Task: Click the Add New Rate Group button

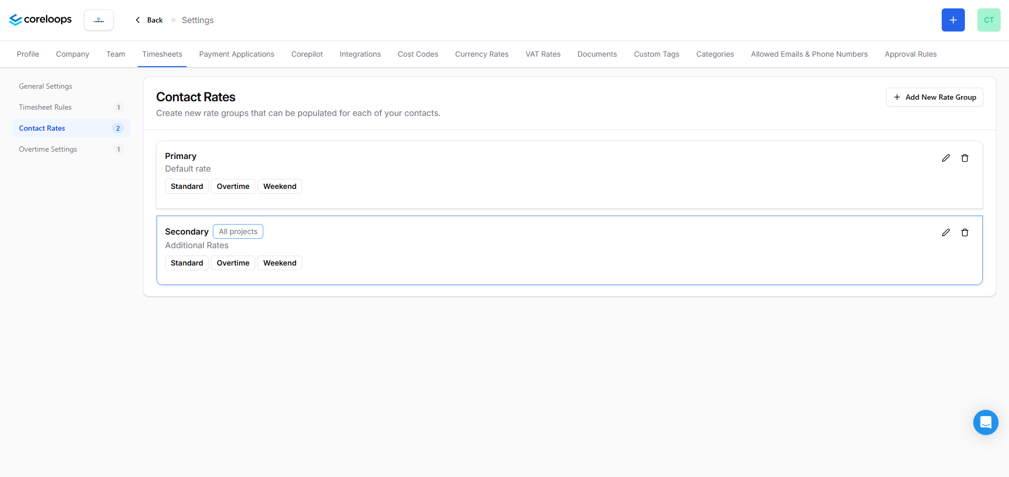Action: point(934,97)
